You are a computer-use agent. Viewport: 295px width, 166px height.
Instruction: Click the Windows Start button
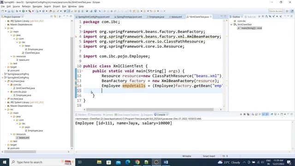click(4, 162)
